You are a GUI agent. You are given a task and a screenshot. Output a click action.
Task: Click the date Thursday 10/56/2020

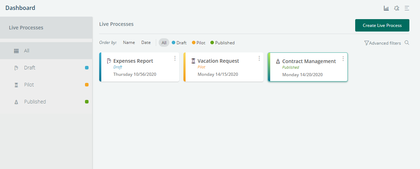coord(135,74)
